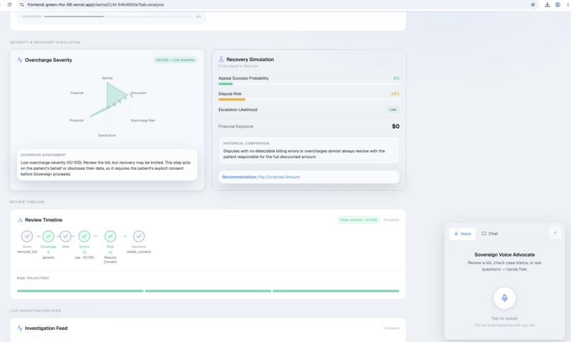The height and width of the screenshot is (342, 571).
Task: Open the Pay Corrected Amount recommendation
Action: pyautogui.click(x=309, y=177)
